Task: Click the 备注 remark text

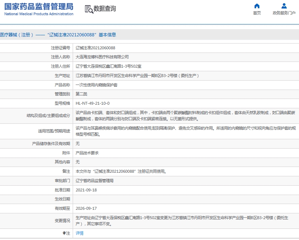Action: (121, 171)
